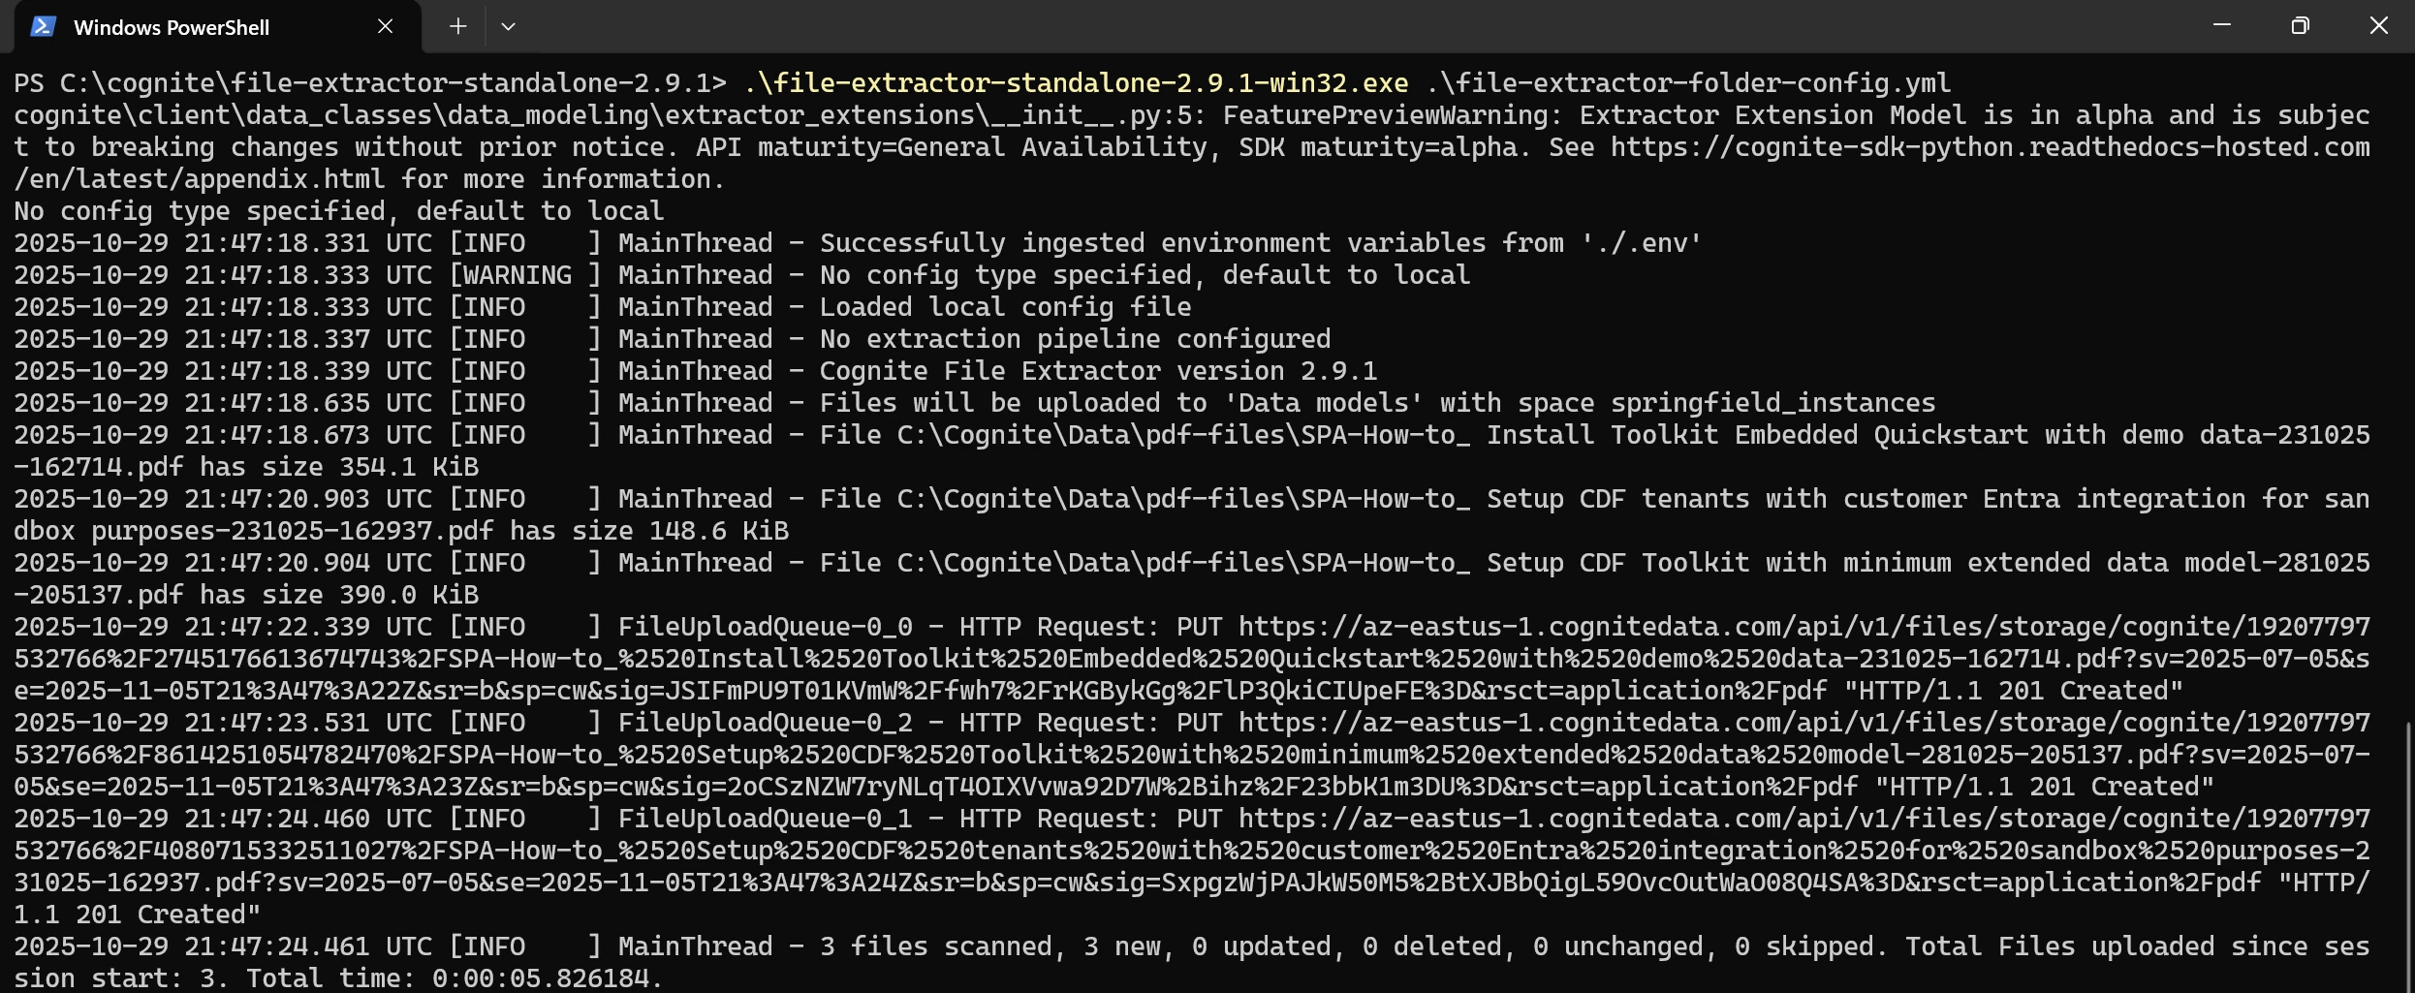The image size is (2415, 993).
Task: Click the file-extractor-standalone-2.9.1-win32.exe command text
Action: tap(1076, 83)
